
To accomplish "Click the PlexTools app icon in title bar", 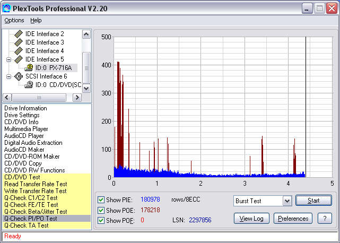I will click(6, 8).
